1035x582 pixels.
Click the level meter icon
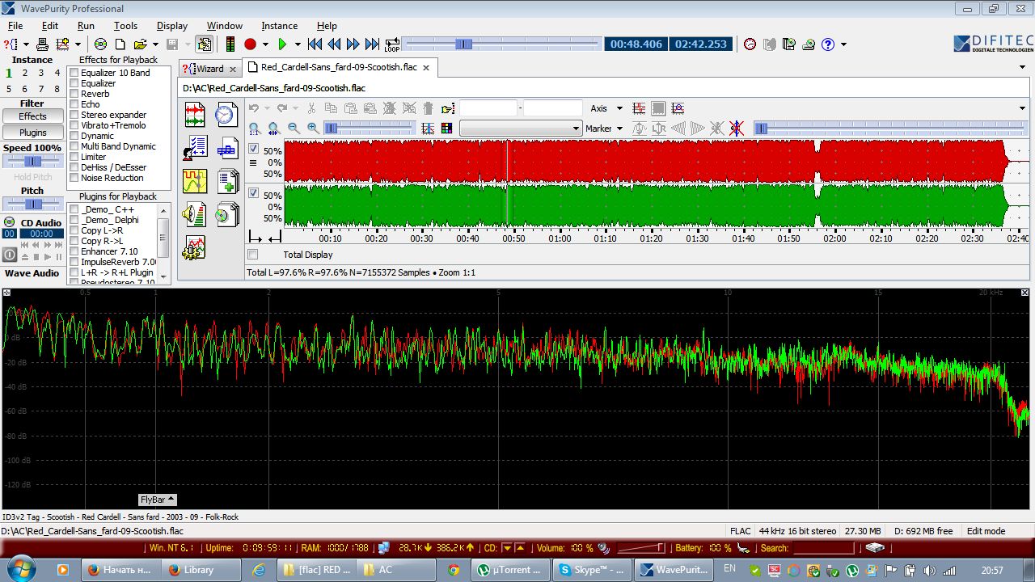(230, 44)
